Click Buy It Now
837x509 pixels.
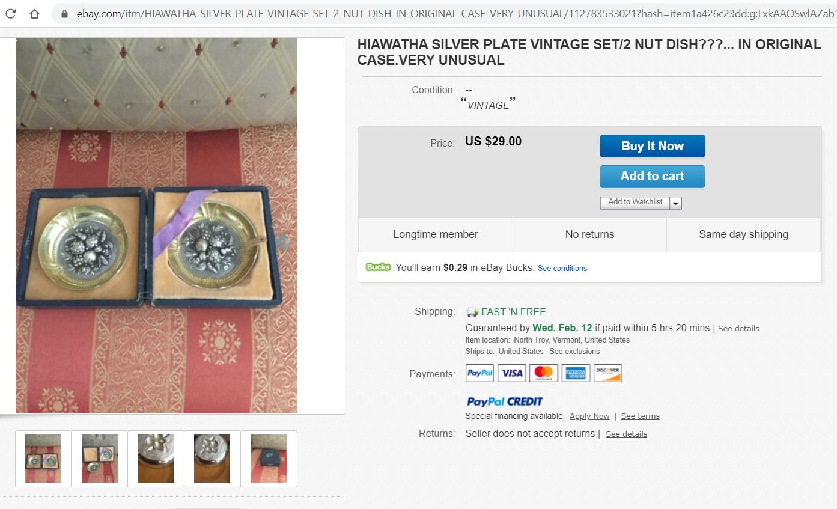[x=652, y=145]
